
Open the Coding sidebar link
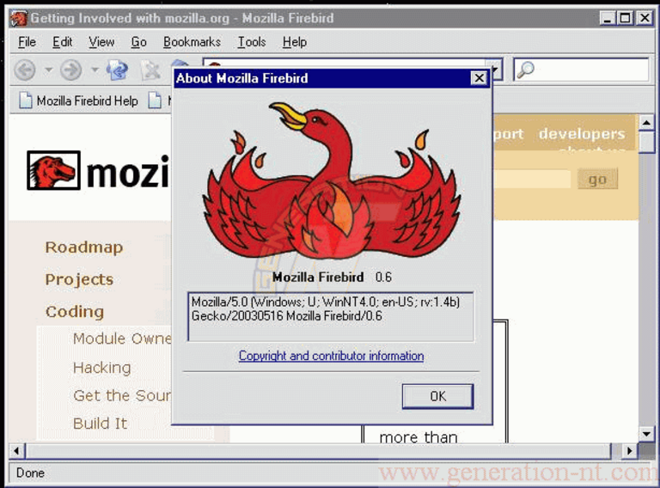click(x=75, y=312)
